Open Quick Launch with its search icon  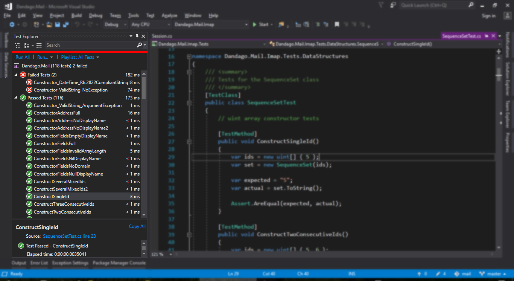pyautogui.click(x=471, y=5)
